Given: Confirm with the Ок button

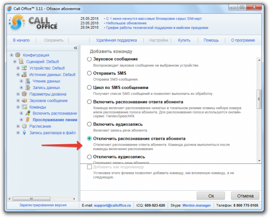Looking at the screenshot, I should (211, 196).
